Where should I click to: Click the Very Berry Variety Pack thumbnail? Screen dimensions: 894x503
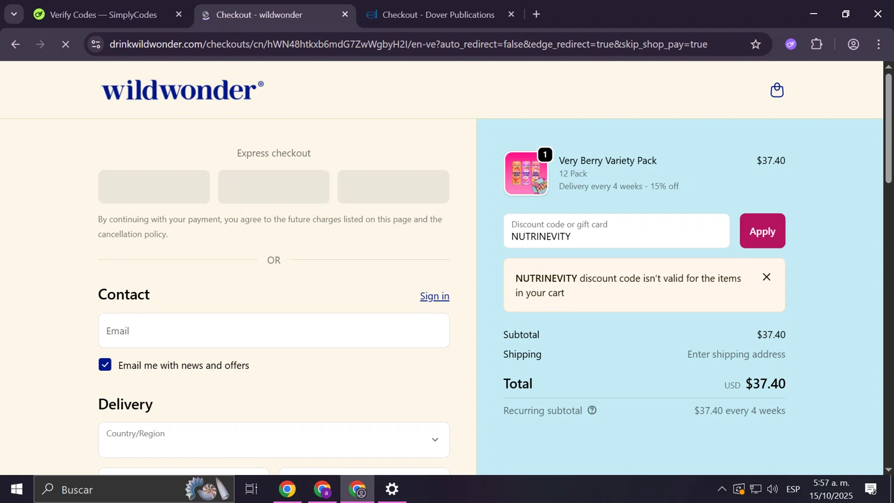coord(526,173)
